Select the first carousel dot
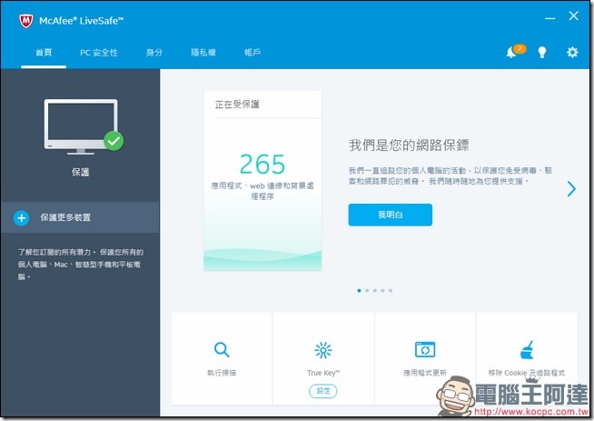The width and height of the screenshot is (594, 421). click(x=359, y=291)
